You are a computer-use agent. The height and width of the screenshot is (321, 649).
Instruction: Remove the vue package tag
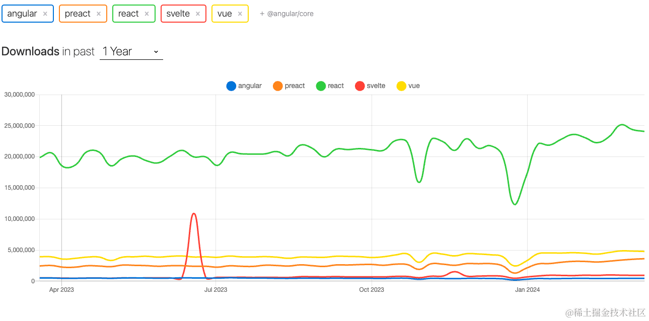pos(240,14)
